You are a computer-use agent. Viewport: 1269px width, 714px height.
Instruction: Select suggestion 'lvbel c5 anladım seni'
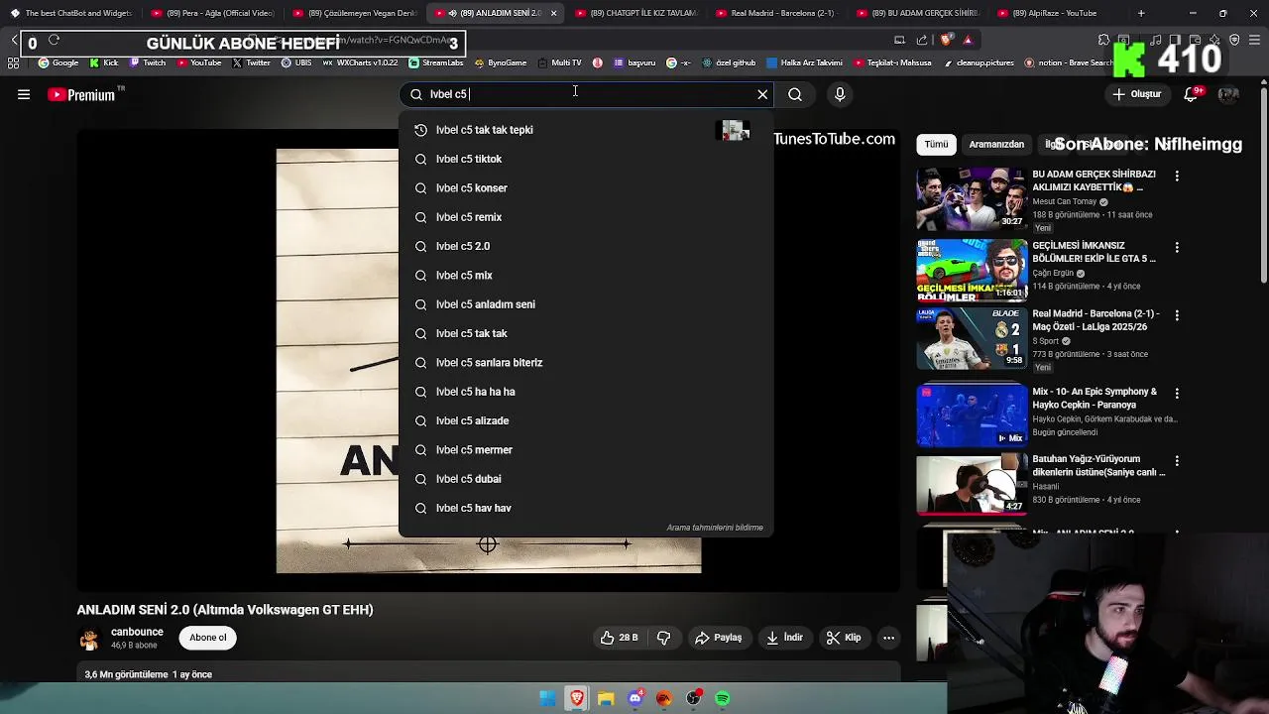pos(585,304)
